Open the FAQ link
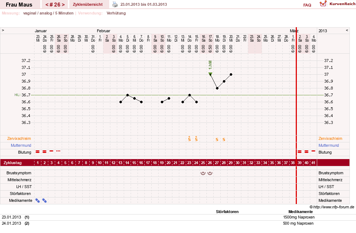Image resolution: width=356 pixels, height=233 pixels. click(x=307, y=5)
